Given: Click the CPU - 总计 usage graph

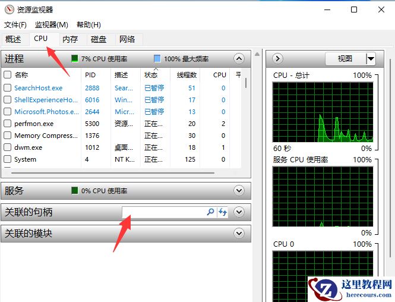Looking at the screenshot, I should 323,112.
